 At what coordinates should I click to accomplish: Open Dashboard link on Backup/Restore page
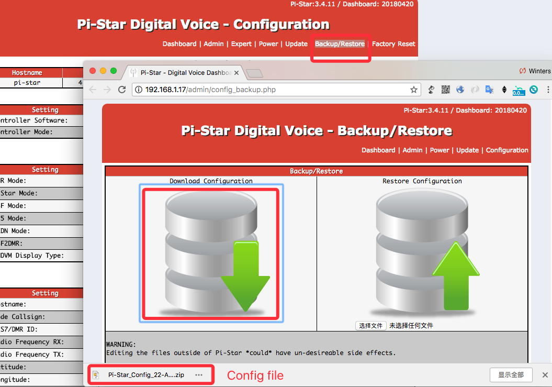(378, 150)
